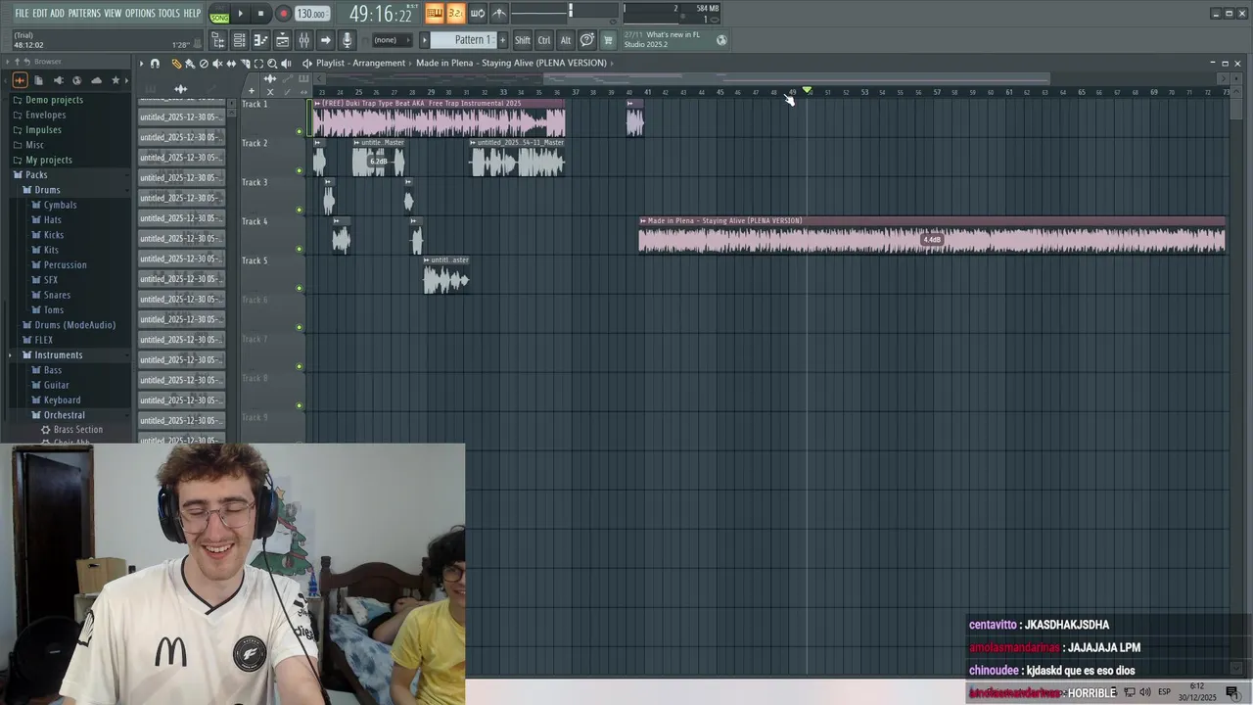The height and width of the screenshot is (705, 1253).
Task: Click the microphone recording icon
Action: (347, 40)
